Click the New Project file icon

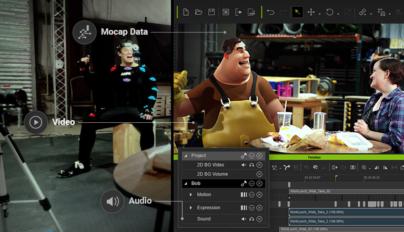point(186,12)
